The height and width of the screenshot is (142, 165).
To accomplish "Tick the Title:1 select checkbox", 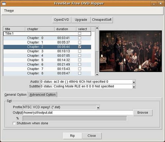I will [x=80, y=33].
